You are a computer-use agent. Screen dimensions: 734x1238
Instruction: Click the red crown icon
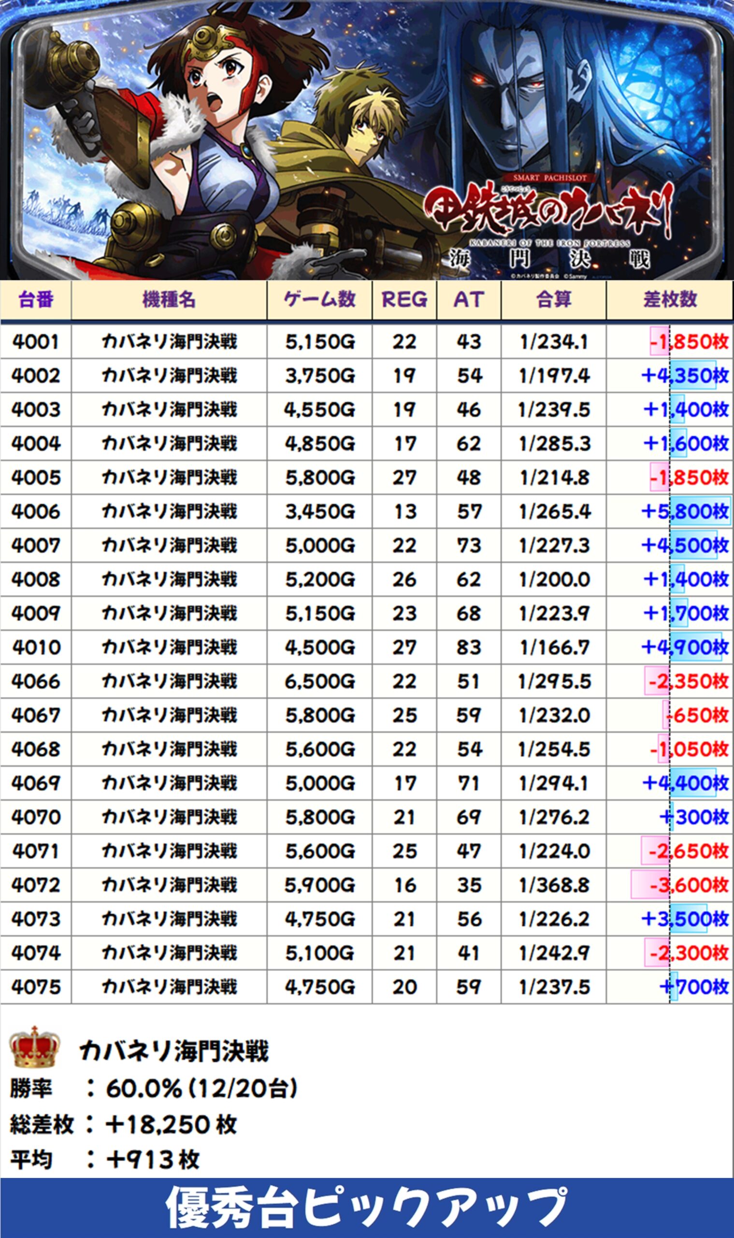coord(34,1047)
